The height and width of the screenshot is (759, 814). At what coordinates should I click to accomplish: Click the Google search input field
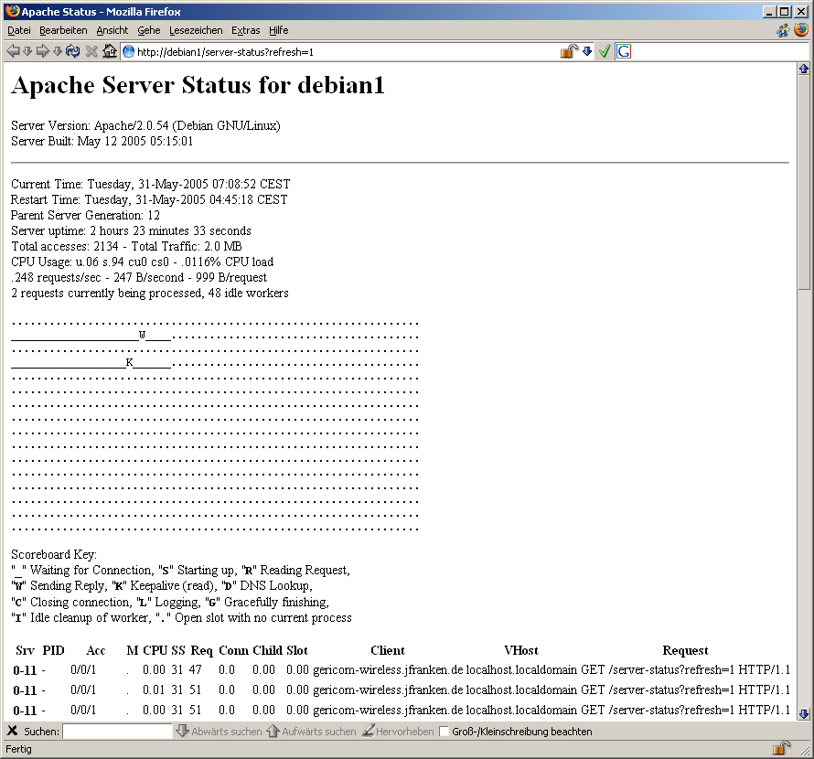click(719, 52)
